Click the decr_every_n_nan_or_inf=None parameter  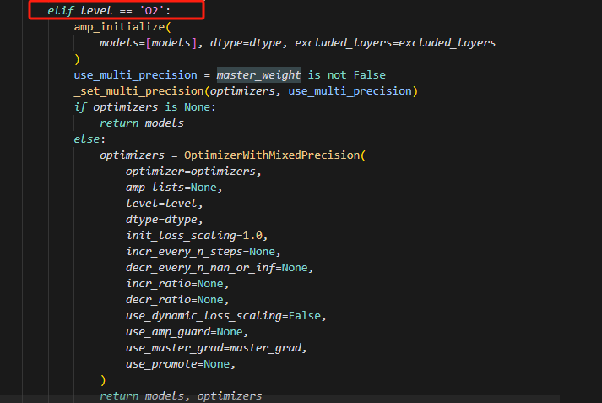pos(220,267)
